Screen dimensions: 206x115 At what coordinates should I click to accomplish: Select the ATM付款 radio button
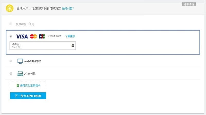11,73
